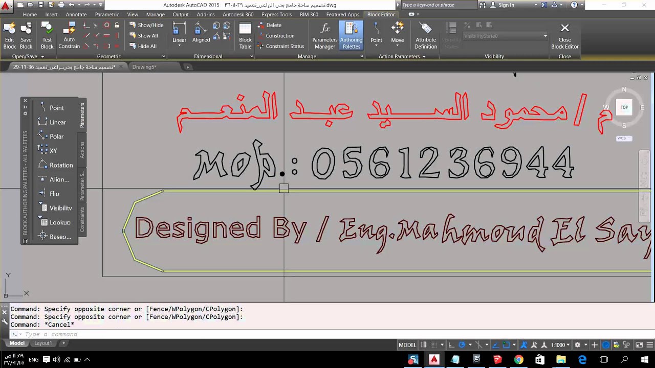This screenshot has width=655, height=368.
Task: Click the Edit Block icon
Action: click(9, 36)
